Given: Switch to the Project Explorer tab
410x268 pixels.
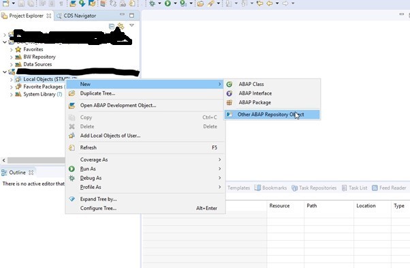Looking at the screenshot, I should (x=26, y=16).
